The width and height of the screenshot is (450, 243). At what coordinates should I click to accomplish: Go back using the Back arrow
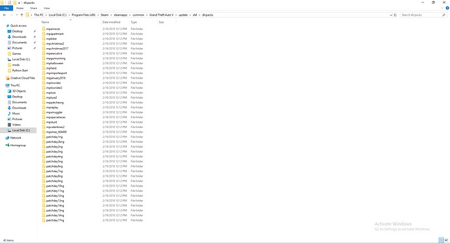coord(5,15)
